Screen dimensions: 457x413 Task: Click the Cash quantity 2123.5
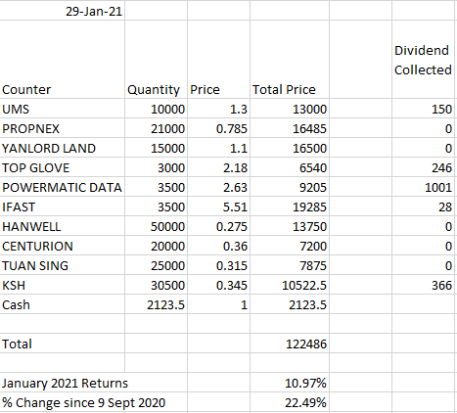156,304
